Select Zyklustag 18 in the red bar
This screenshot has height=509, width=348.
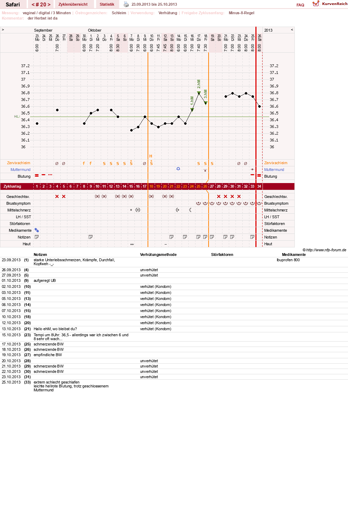coord(151,186)
